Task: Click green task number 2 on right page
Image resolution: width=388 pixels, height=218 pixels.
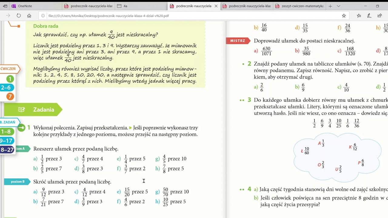Action: (249, 64)
